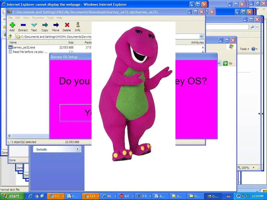The width and height of the screenshot is (267, 200).
Task: Click the Extract icon in 7-Zip
Action: point(23,27)
